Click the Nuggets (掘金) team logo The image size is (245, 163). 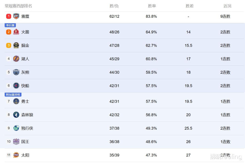click(x=16, y=45)
